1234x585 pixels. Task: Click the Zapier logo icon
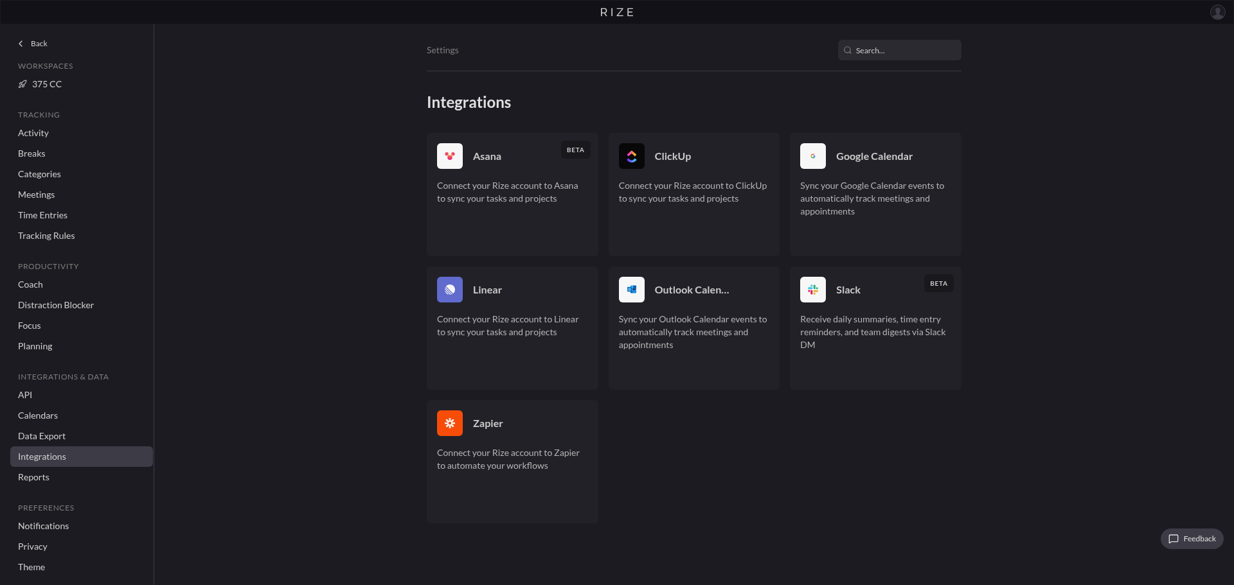coord(449,423)
